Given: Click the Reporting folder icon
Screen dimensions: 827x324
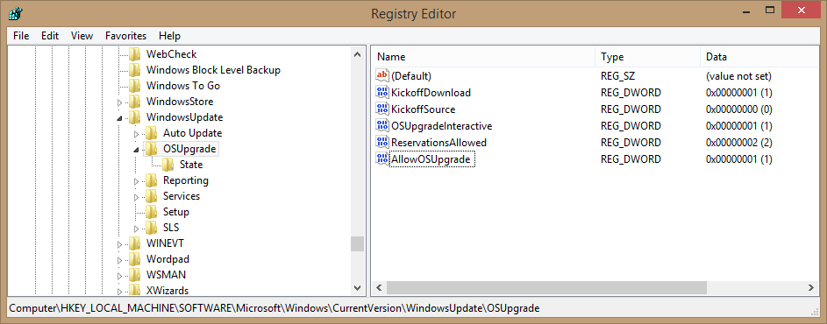Looking at the screenshot, I should point(152,180).
